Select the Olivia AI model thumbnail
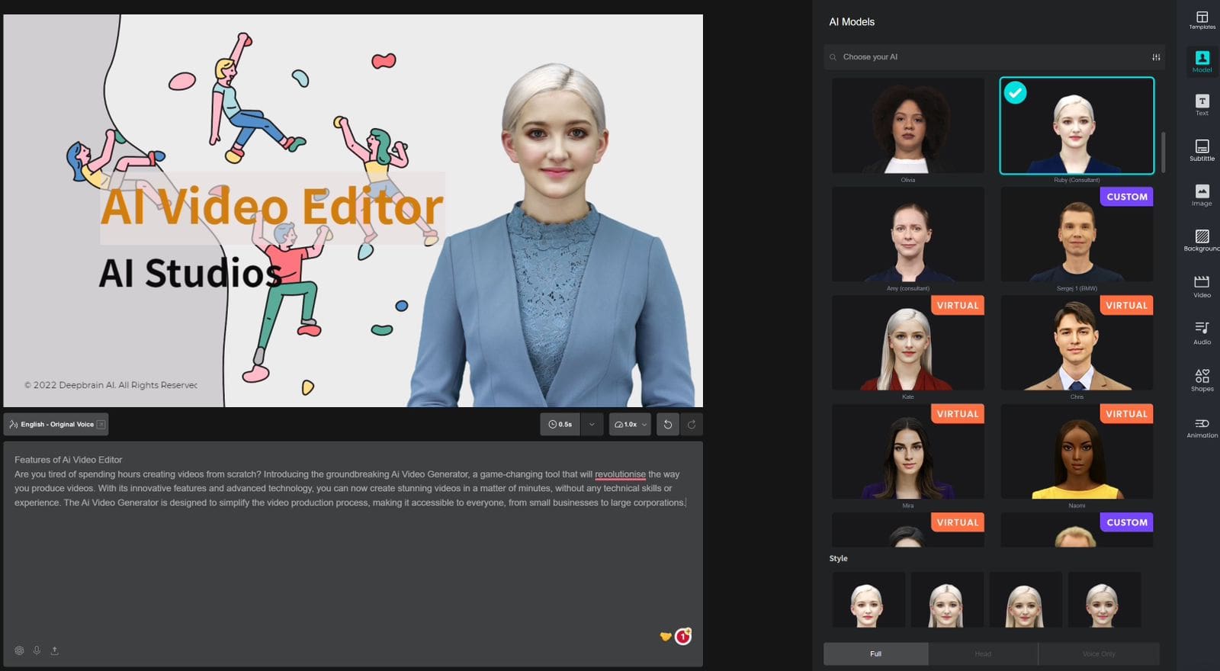 907,126
